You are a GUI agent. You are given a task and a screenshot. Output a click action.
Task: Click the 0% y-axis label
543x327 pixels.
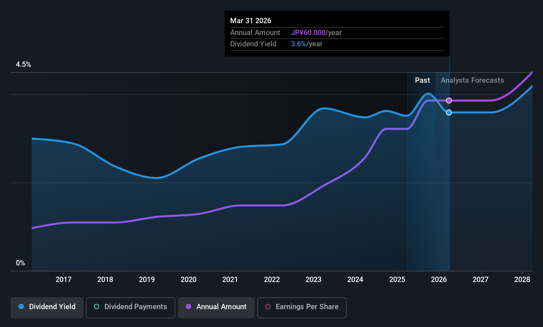(x=21, y=263)
